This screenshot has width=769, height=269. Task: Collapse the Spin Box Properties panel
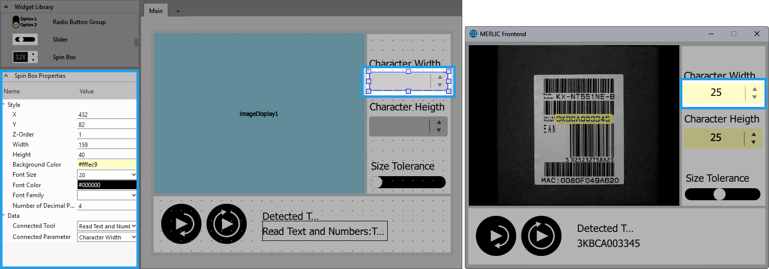coord(6,76)
